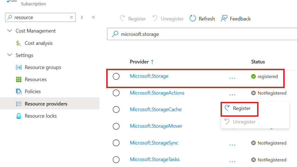Image resolution: width=297 pixels, height=167 pixels.
Task: Select the Microsoft.Storage radio button
Action: coord(116,76)
